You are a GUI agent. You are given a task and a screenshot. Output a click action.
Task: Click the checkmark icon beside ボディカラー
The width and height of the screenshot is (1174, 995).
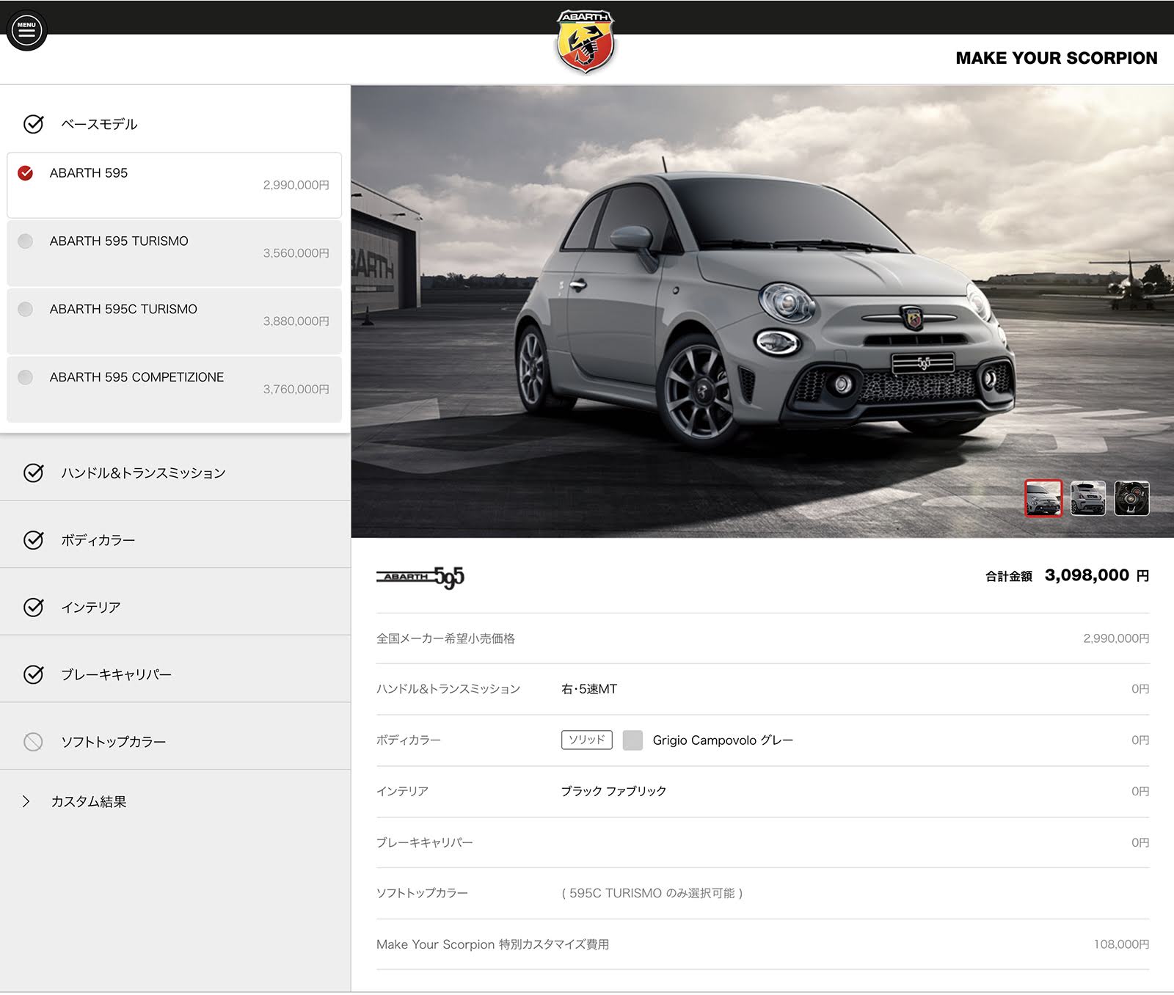[33, 540]
